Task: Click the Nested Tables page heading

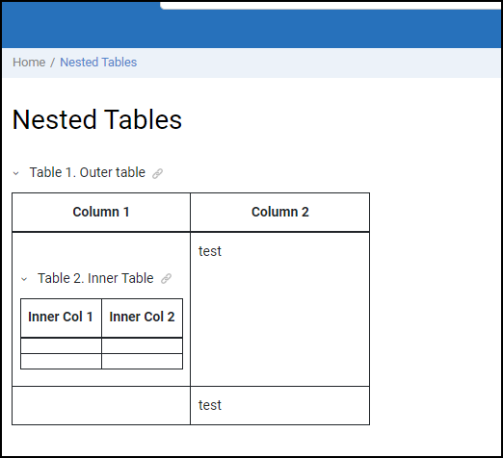Action: [x=97, y=119]
